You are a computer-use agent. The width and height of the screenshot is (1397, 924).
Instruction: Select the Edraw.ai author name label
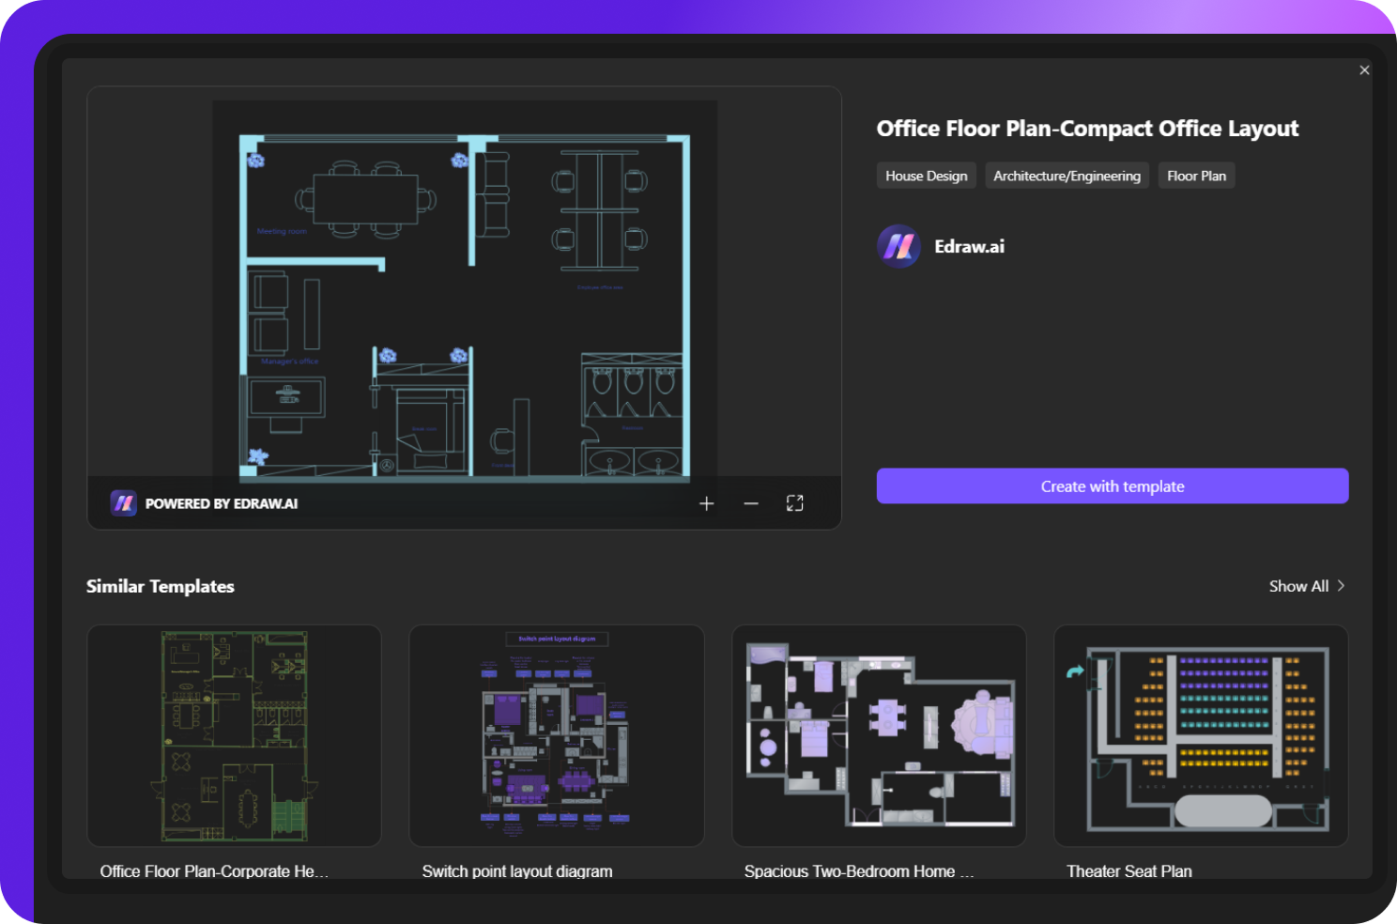tap(969, 246)
